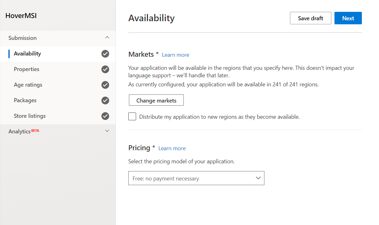Viewport: 379px width, 225px height.
Task: Click the Save draft button
Action: pyautogui.click(x=310, y=18)
